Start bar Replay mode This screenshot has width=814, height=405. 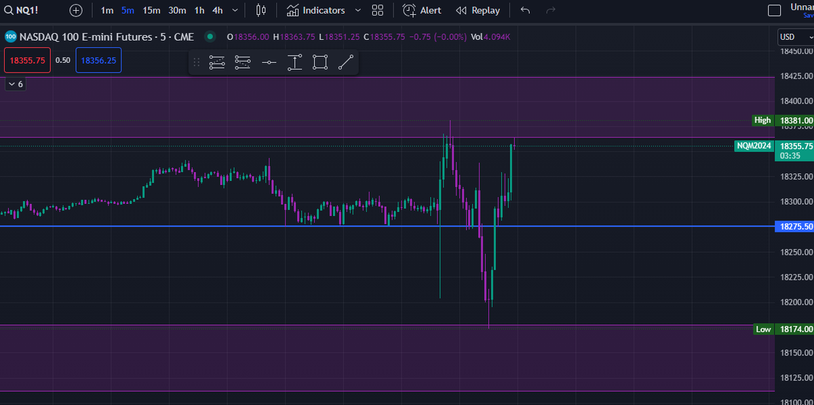478,10
